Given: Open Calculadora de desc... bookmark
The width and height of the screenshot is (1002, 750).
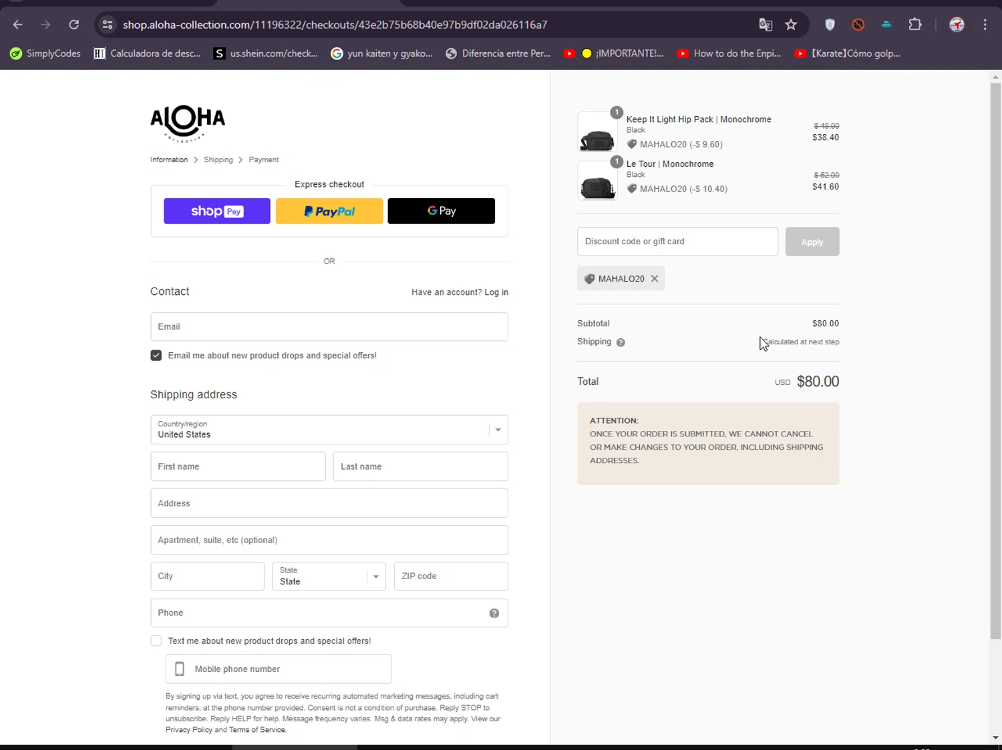Looking at the screenshot, I should 147,53.
